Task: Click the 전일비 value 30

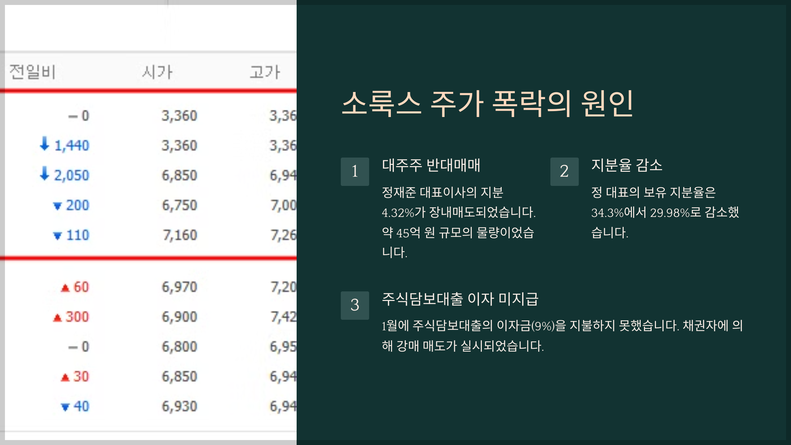Action: pyautogui.click(x=81, y=376)
